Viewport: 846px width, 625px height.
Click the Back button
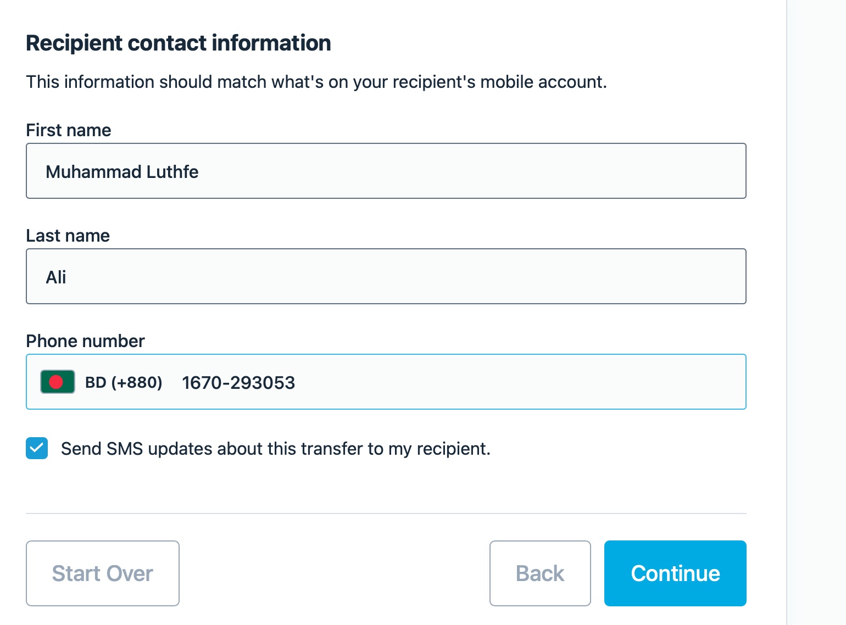coord(540,573)
